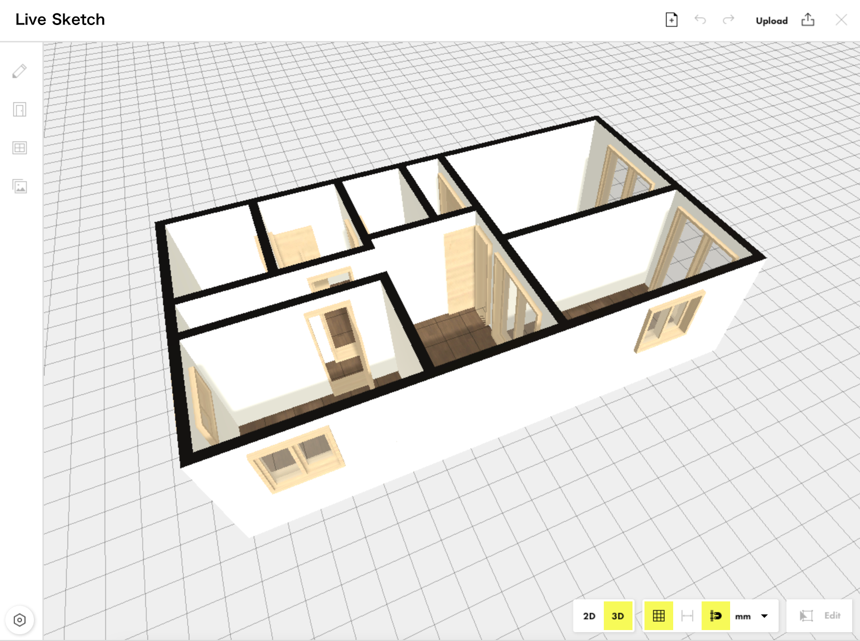Click the redo arrow icon

click(728, 20)
